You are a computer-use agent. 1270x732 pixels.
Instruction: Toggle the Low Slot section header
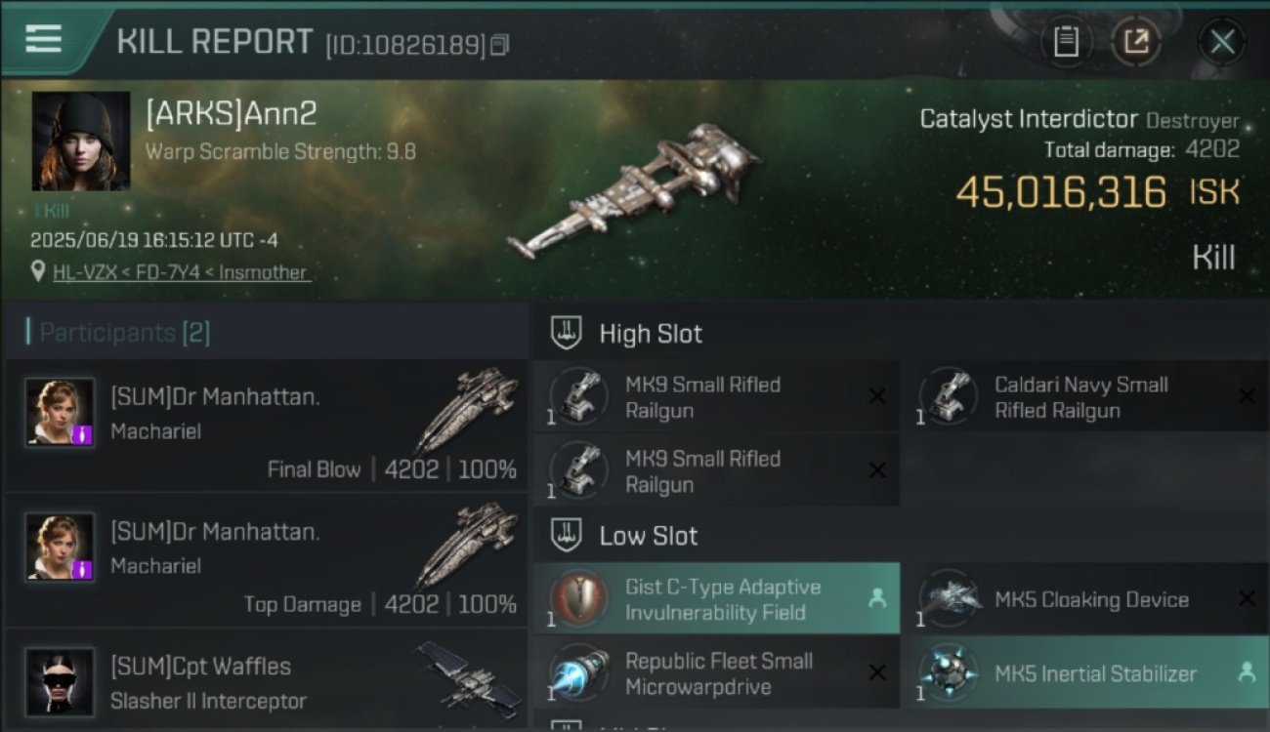901,536
